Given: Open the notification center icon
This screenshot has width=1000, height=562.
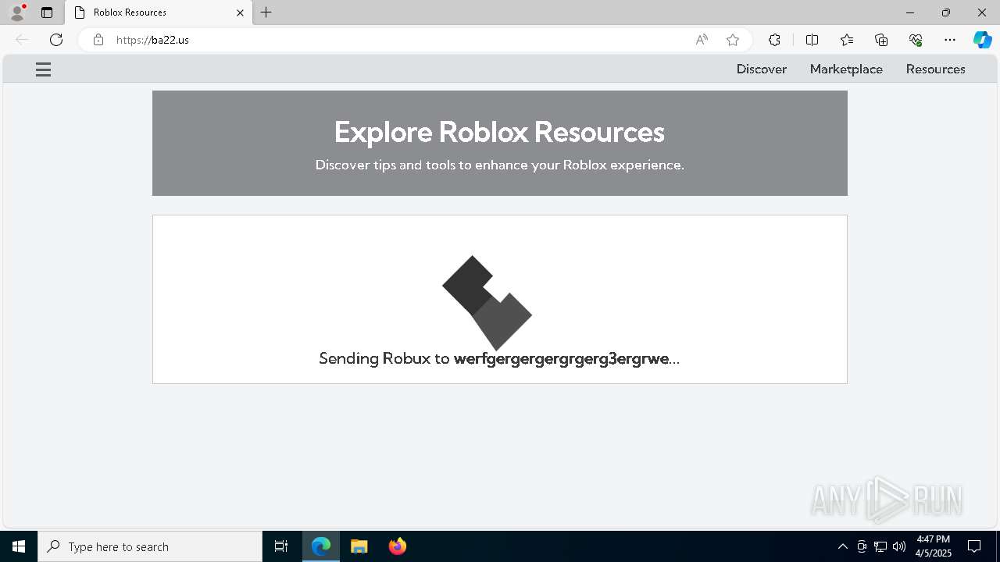Looking at the screenshot, I should point(974,546).
